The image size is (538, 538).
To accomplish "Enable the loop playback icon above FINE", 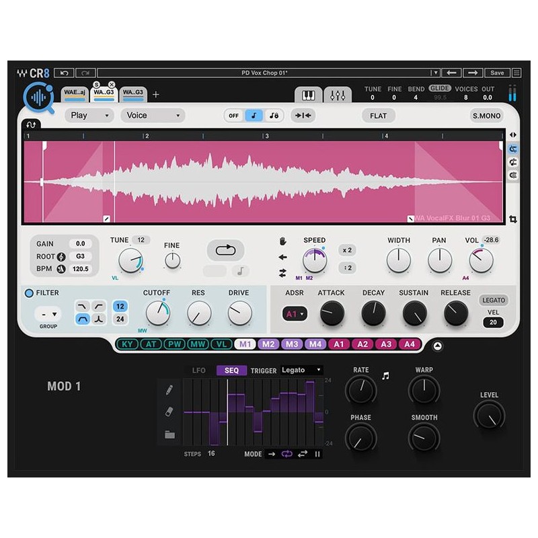I will 227,249.
